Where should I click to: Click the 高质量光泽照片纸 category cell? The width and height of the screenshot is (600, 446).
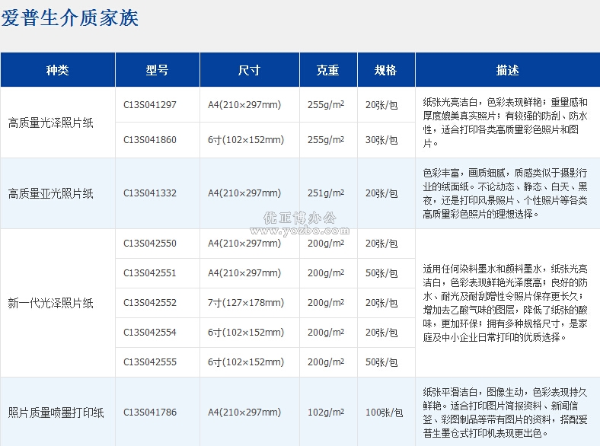[51, 123]
